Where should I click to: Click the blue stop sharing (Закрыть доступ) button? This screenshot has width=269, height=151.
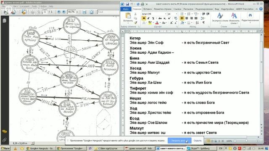[x=179, y=141]
